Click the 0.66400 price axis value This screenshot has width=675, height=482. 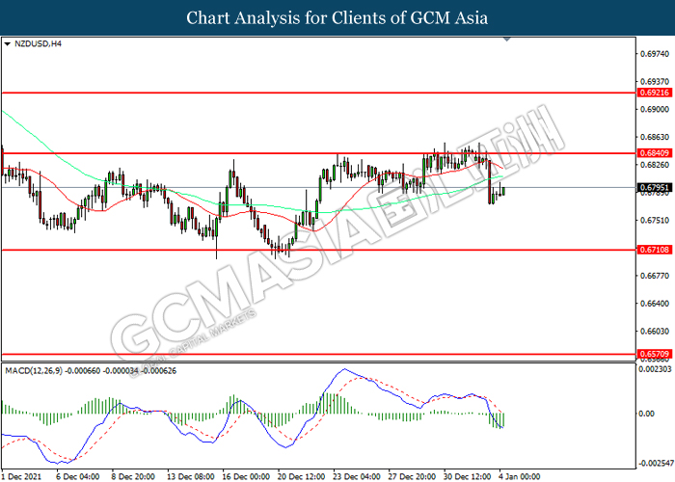tap(655, 304)
